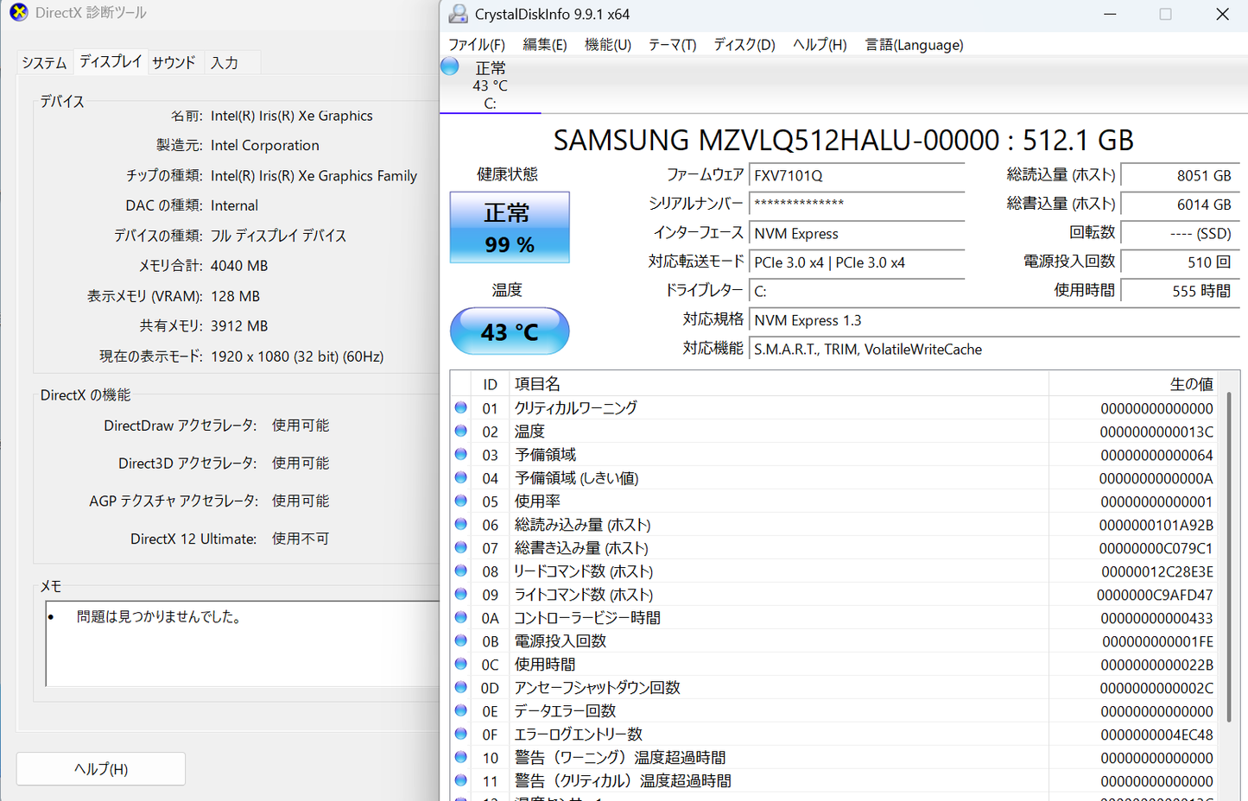Image resolution: width=1248 pixels, height=801 pixels.
Task: Switch to the システム tab in DirectX tool
Action: click(44, 63)
